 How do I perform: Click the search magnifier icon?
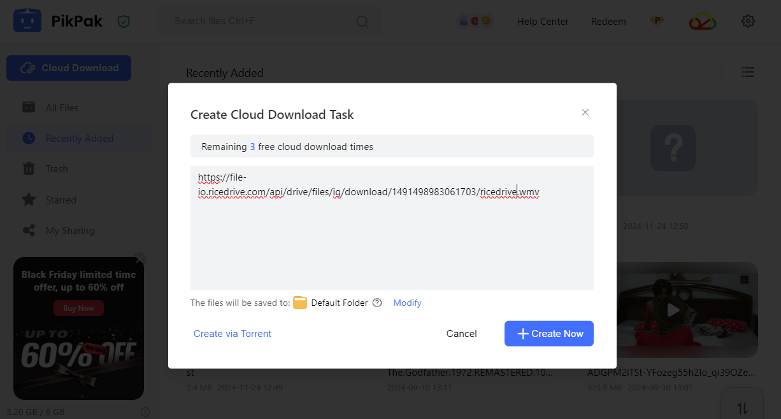click(362, 22)
